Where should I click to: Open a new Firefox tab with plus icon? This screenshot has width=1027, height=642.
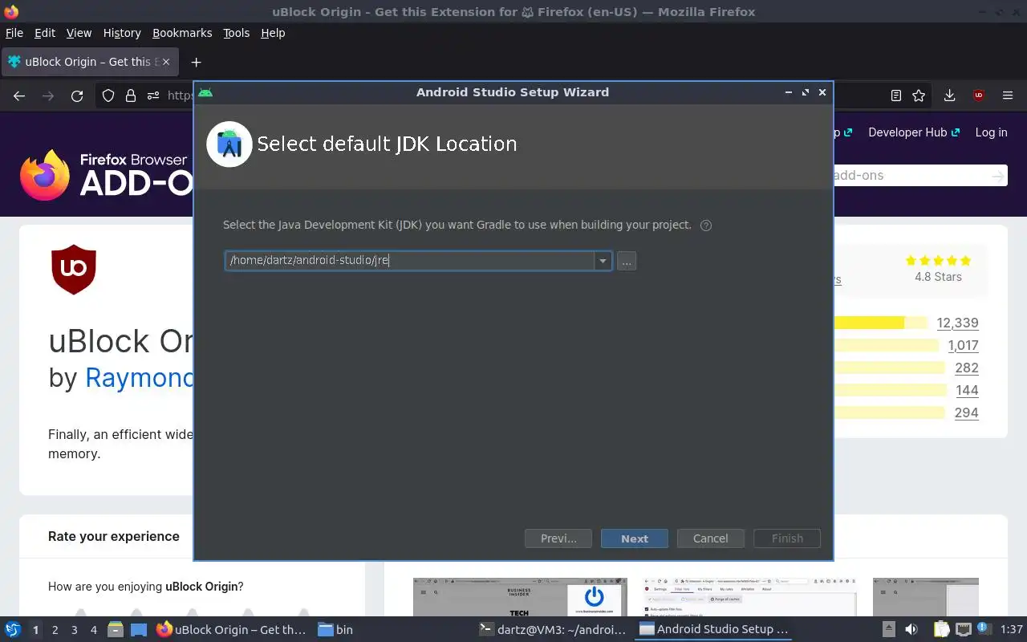[x=196, y=62]
